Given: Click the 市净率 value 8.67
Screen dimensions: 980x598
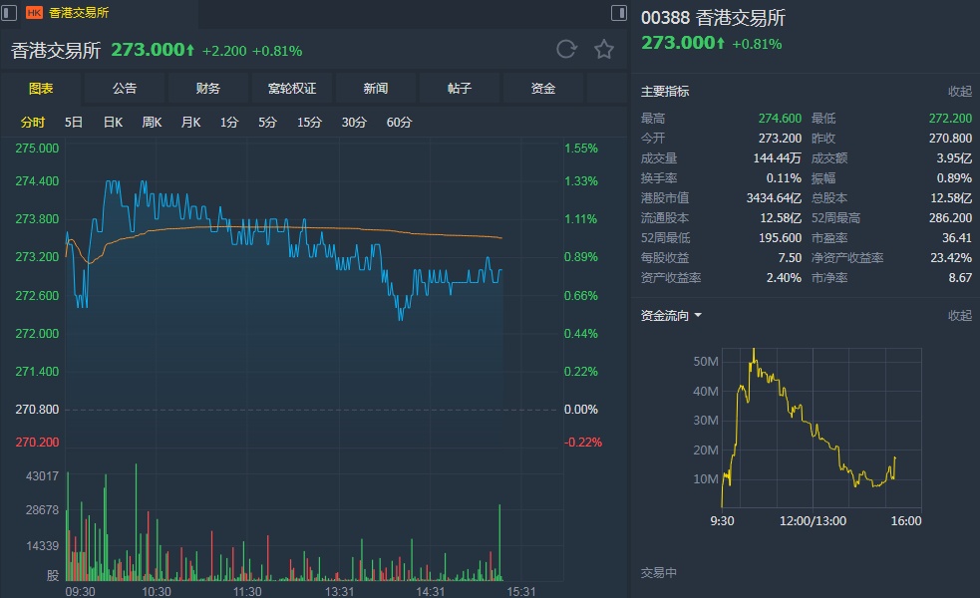Looking at the screenshot, I should [961, 277].
